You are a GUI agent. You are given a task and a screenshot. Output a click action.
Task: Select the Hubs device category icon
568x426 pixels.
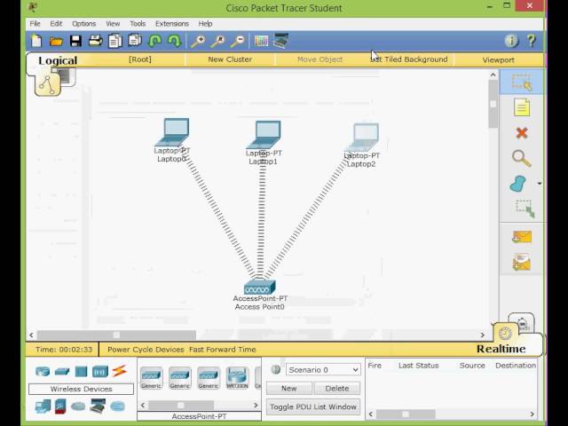coord(81,372)
